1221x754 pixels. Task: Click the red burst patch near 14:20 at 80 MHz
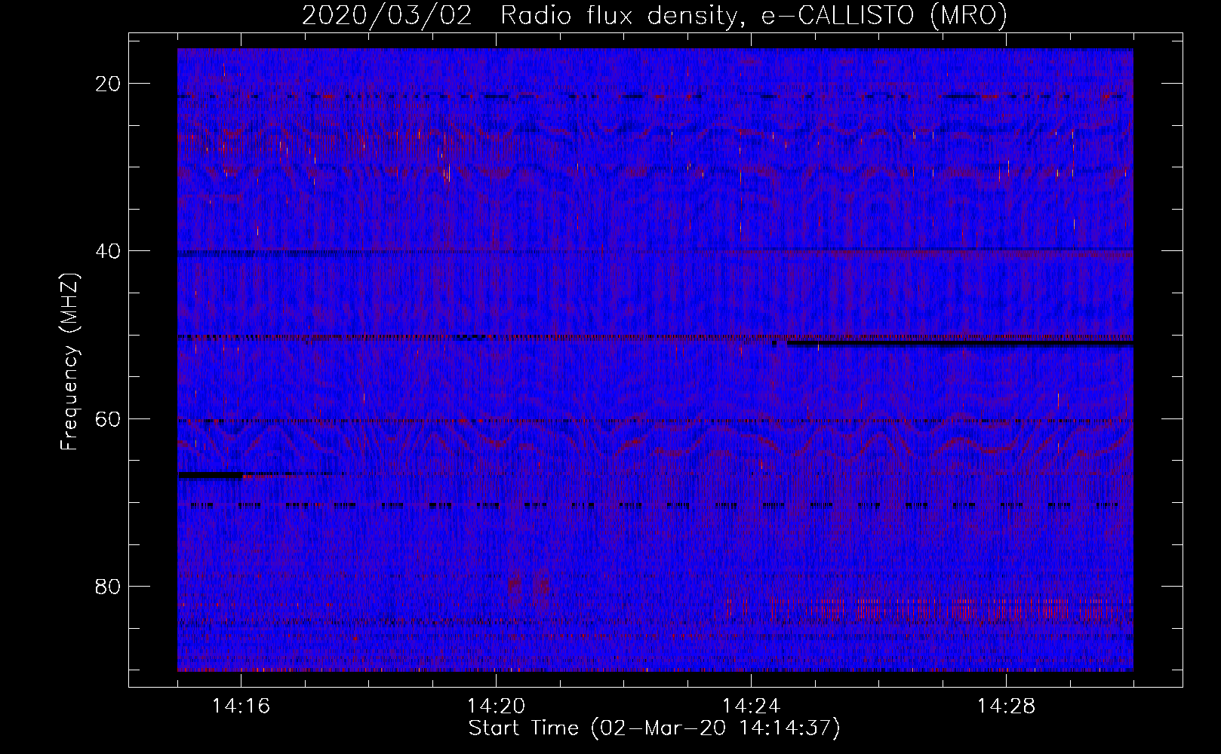point(530,587)
